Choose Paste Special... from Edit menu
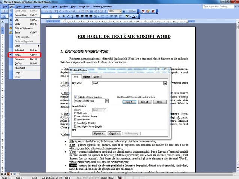Image resolution: width=239 pixels, height=179 pixels. (25, 37)
